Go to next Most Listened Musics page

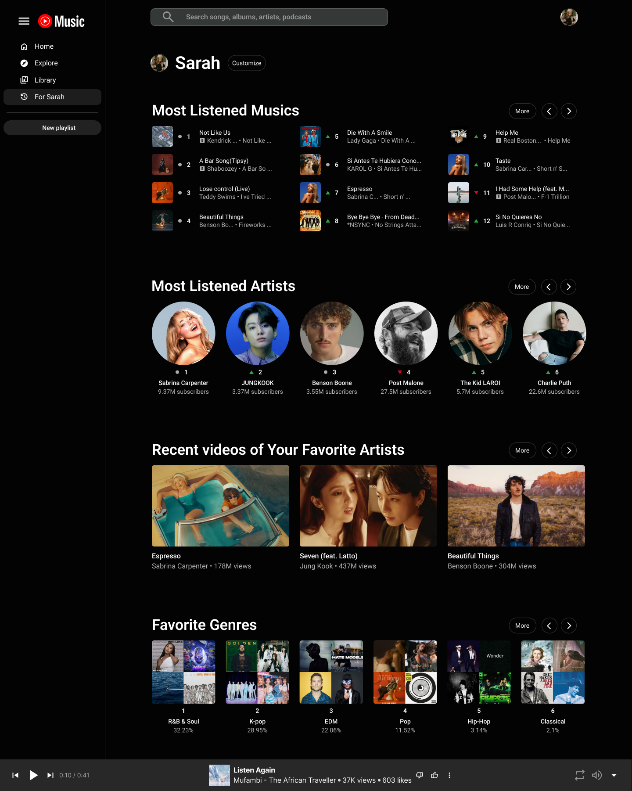569,111
